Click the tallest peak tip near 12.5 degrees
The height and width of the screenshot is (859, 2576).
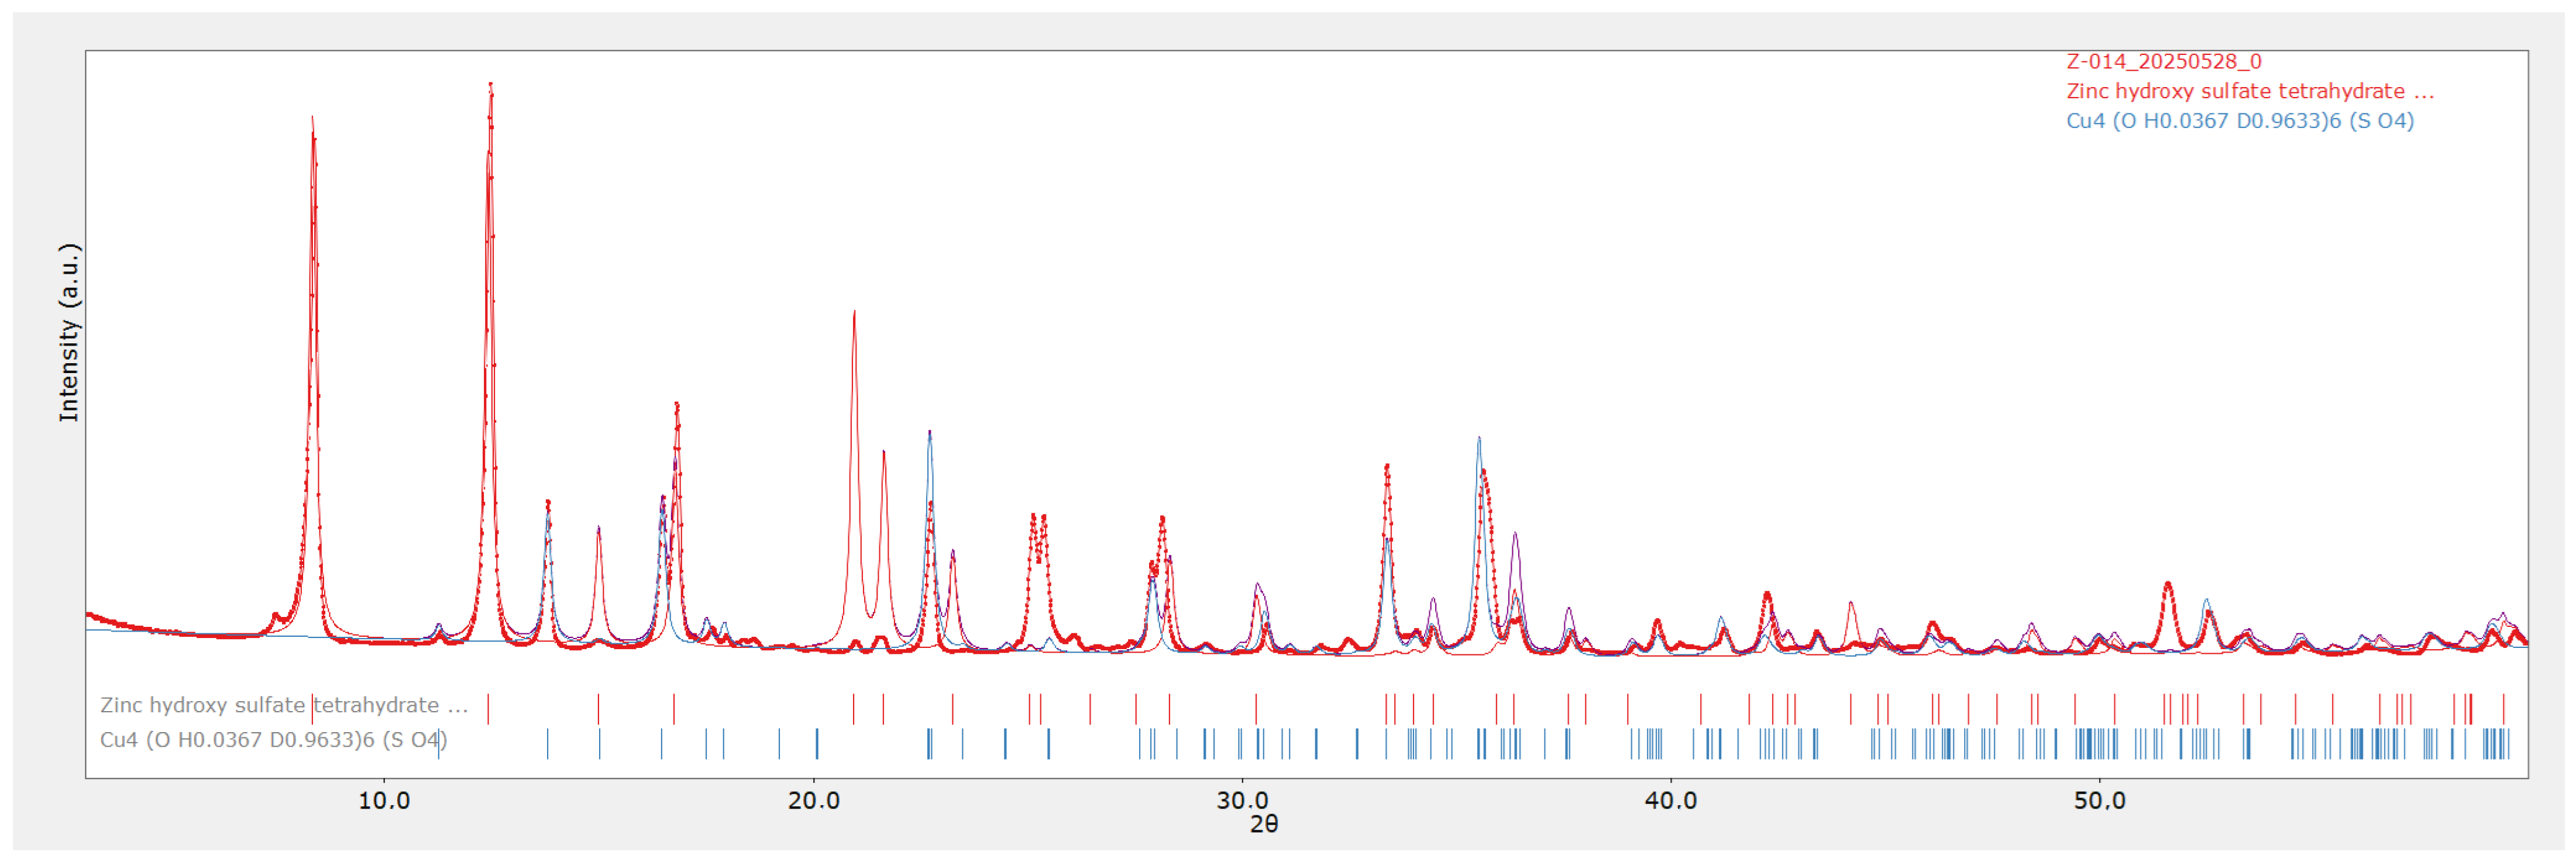coord(490,85)
